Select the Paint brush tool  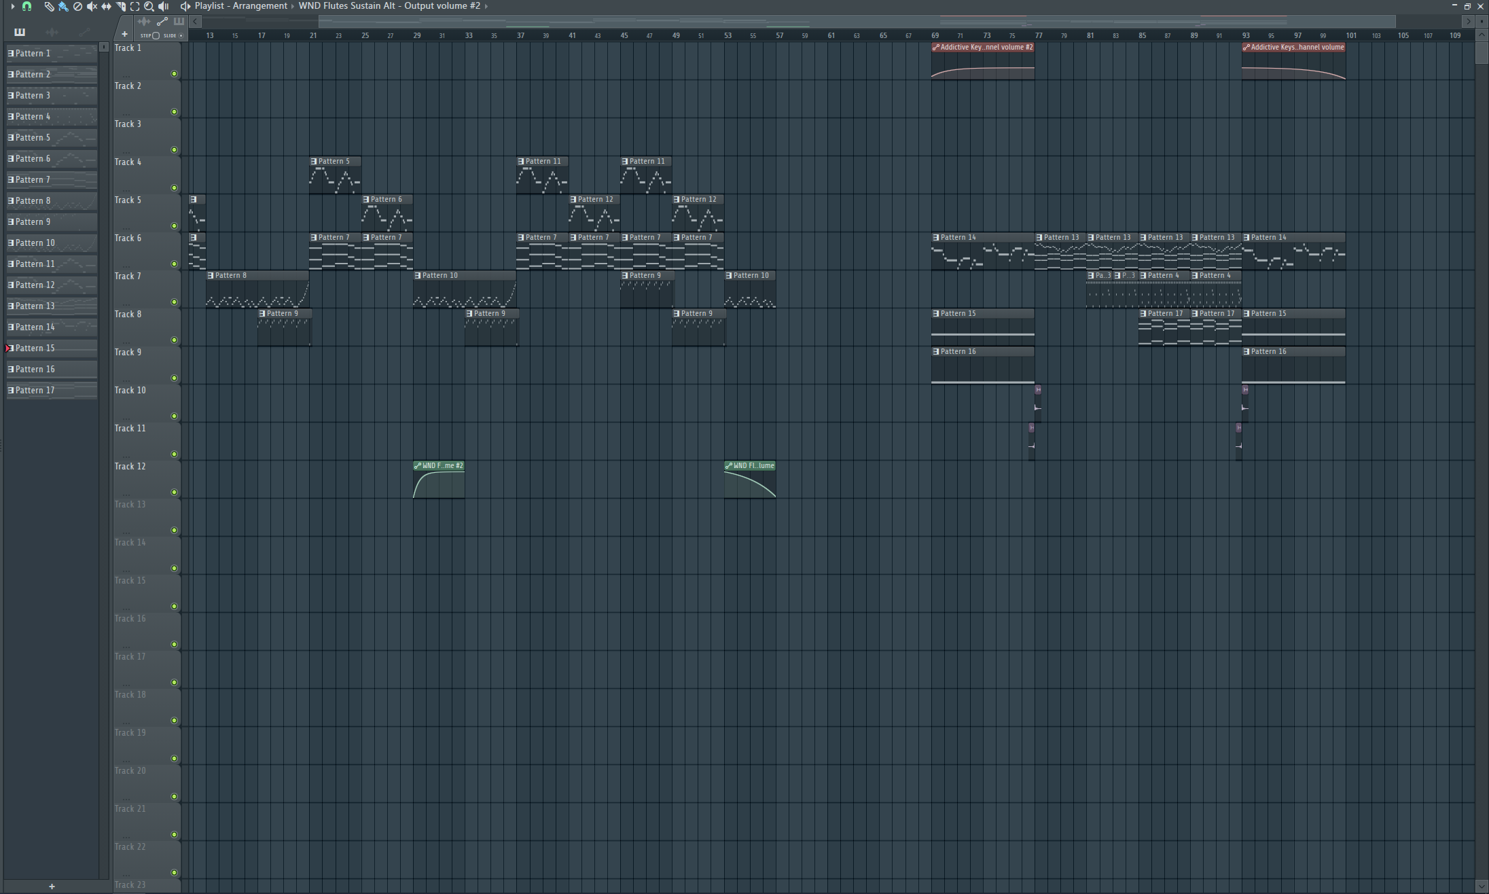[x=63, y=6]
